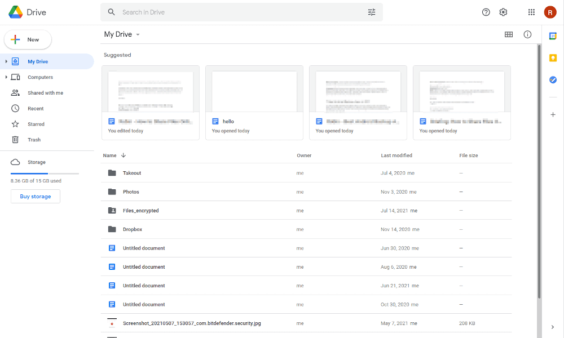This screenshot has height=338, width=564.
Task: Open Google Calendar side panel
Action: click(x=553, y=36)
